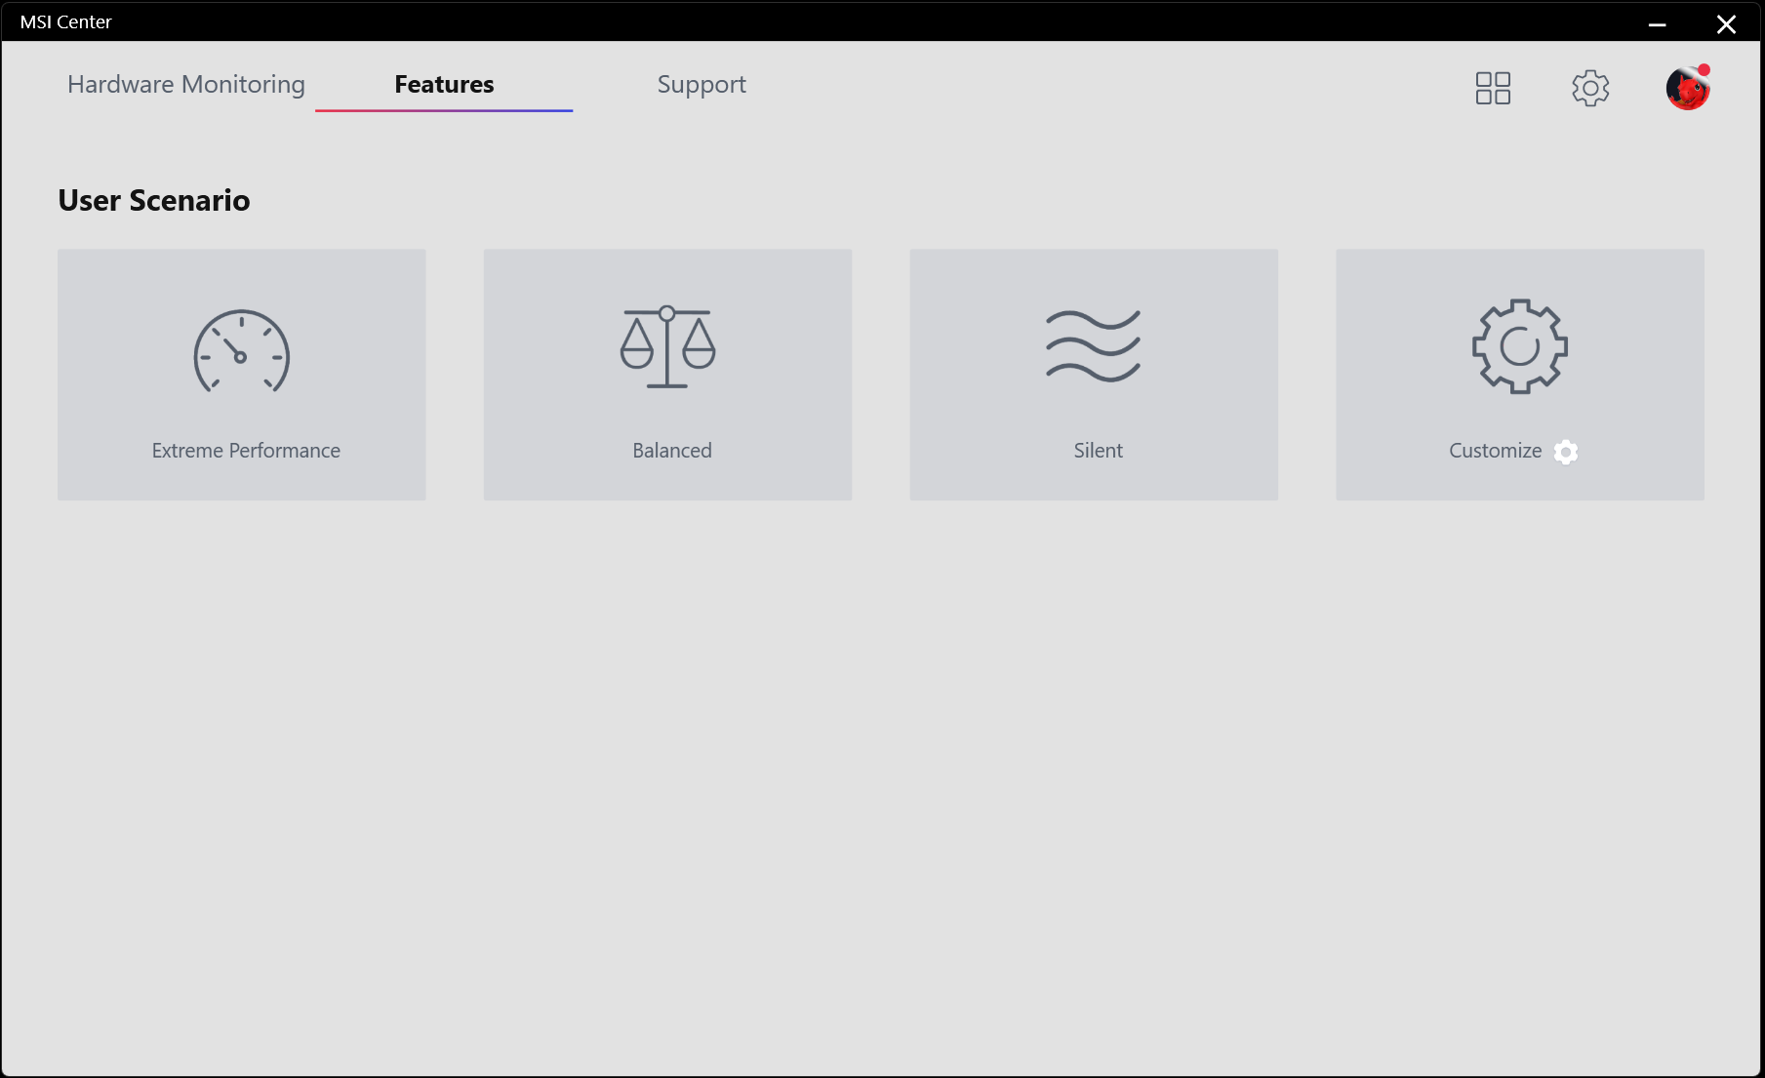This screenshot has height=1078, width=1765.
Task: Open settings via the top-right gear icon
Action: (x=1589, y=88)
